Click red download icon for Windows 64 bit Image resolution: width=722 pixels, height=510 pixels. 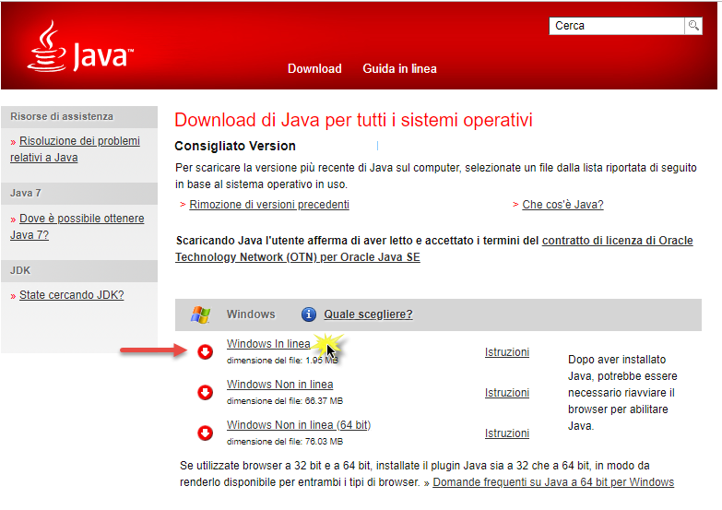(x=205, y=433)
